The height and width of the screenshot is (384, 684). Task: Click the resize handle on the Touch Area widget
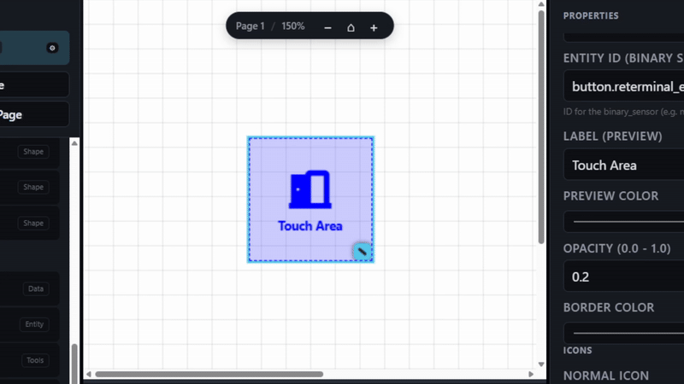point(362,251)
